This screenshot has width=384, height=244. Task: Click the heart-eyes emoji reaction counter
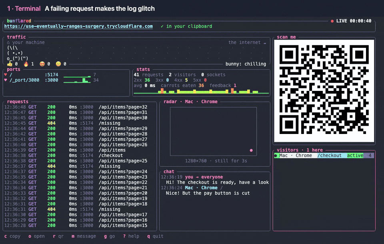click(45, 64)
